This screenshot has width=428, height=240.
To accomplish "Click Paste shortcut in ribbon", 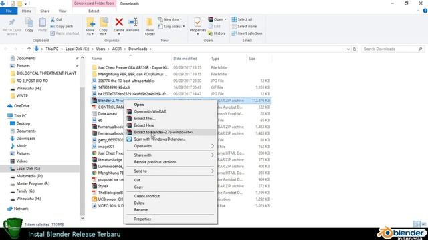I will (65, 33).
